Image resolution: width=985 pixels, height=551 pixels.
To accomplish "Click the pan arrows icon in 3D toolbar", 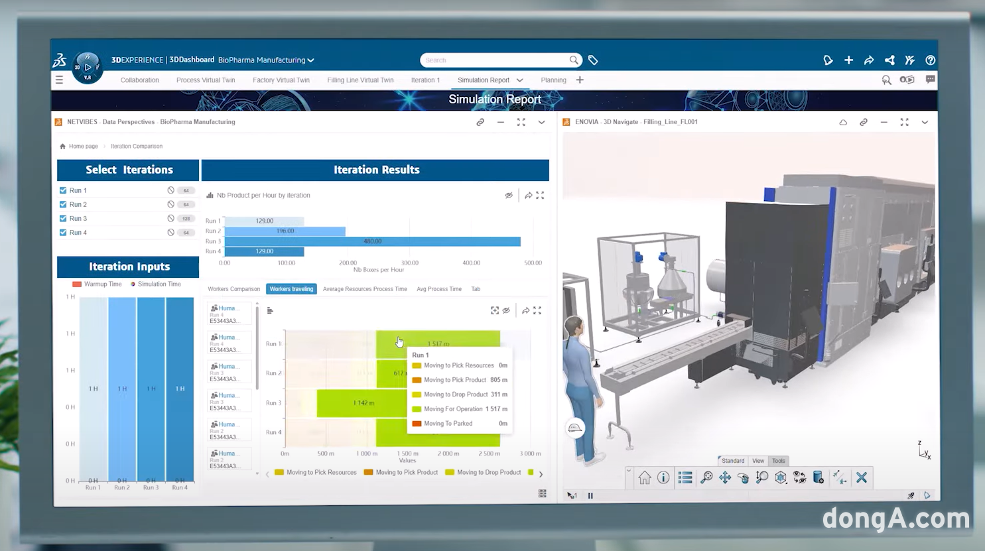I will [x=725, y=477].
